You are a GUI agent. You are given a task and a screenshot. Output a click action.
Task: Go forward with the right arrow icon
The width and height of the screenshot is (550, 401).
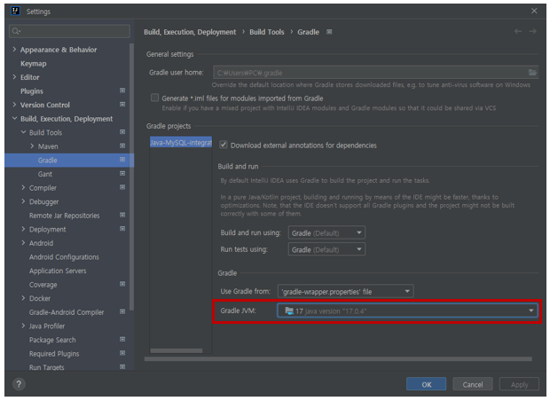(x=532, y=31)
